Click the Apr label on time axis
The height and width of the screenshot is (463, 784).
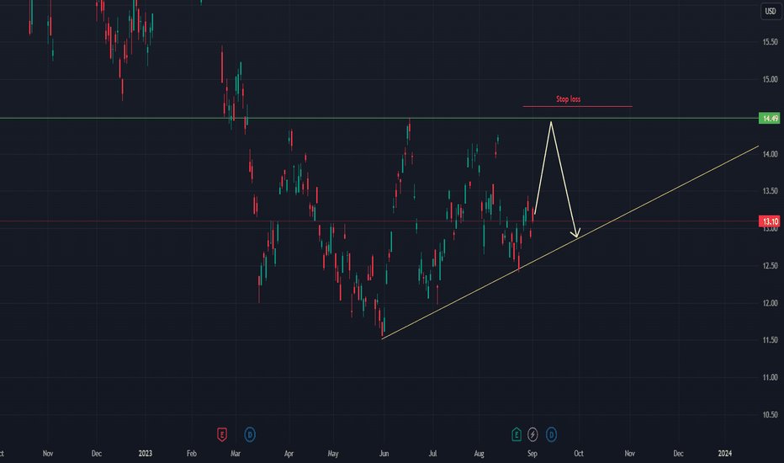pyautogui.click(x=289, y=453)
